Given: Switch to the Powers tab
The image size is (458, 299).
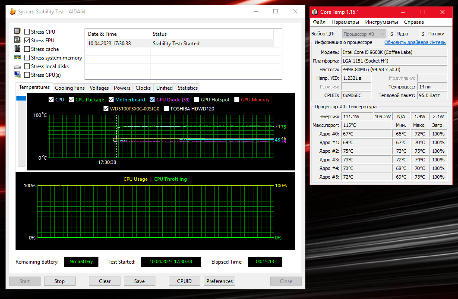Looking at the screenshot, I should coord(122,88).
